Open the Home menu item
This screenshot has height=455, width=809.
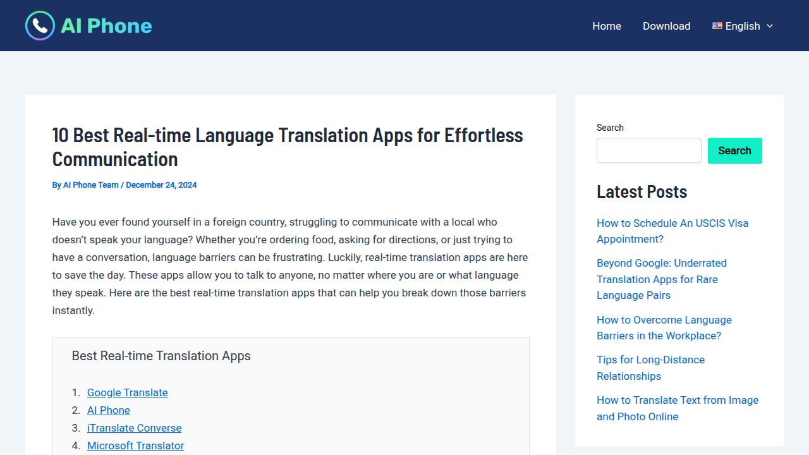[607, 26]
